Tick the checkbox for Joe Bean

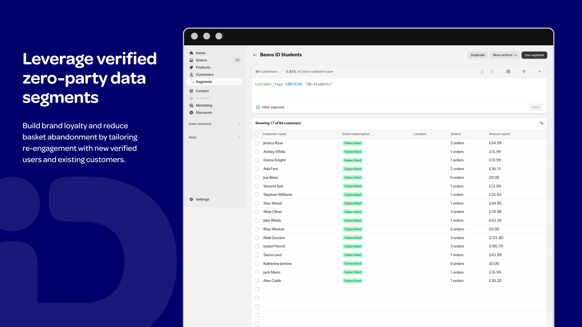pos(257,177)
